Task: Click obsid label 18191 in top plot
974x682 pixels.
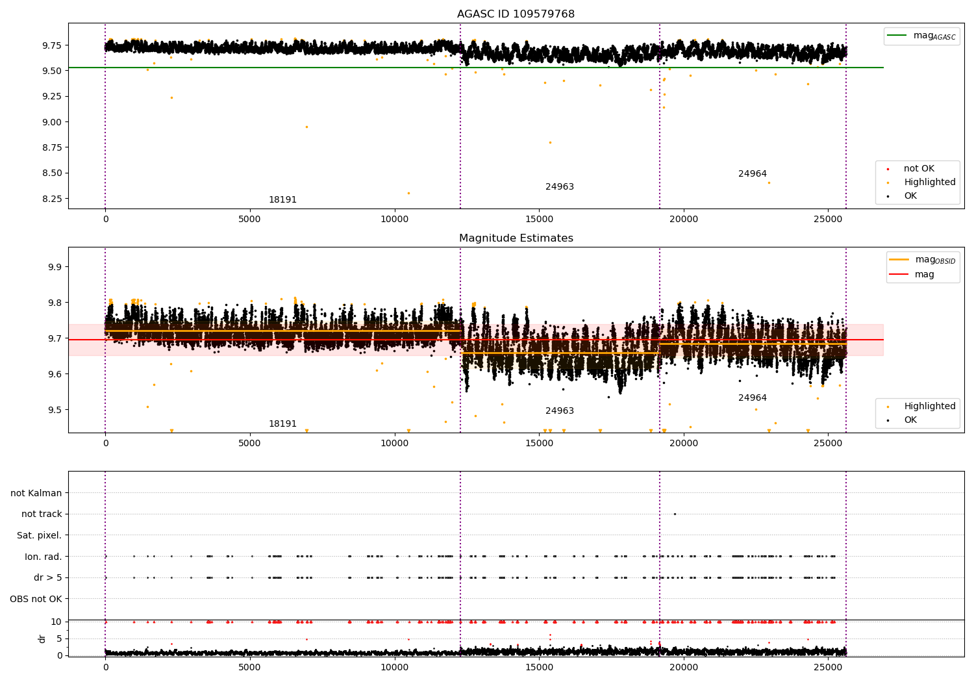Action: pyautogui.click(x=282, y=200)
